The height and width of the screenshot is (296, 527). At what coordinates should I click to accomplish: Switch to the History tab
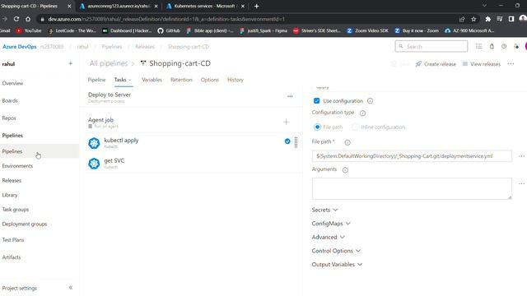(236, 80)
